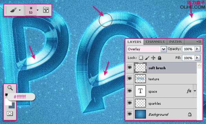The image size is (206, 124).
Task: Hide the texture layer
Action: 129,79
